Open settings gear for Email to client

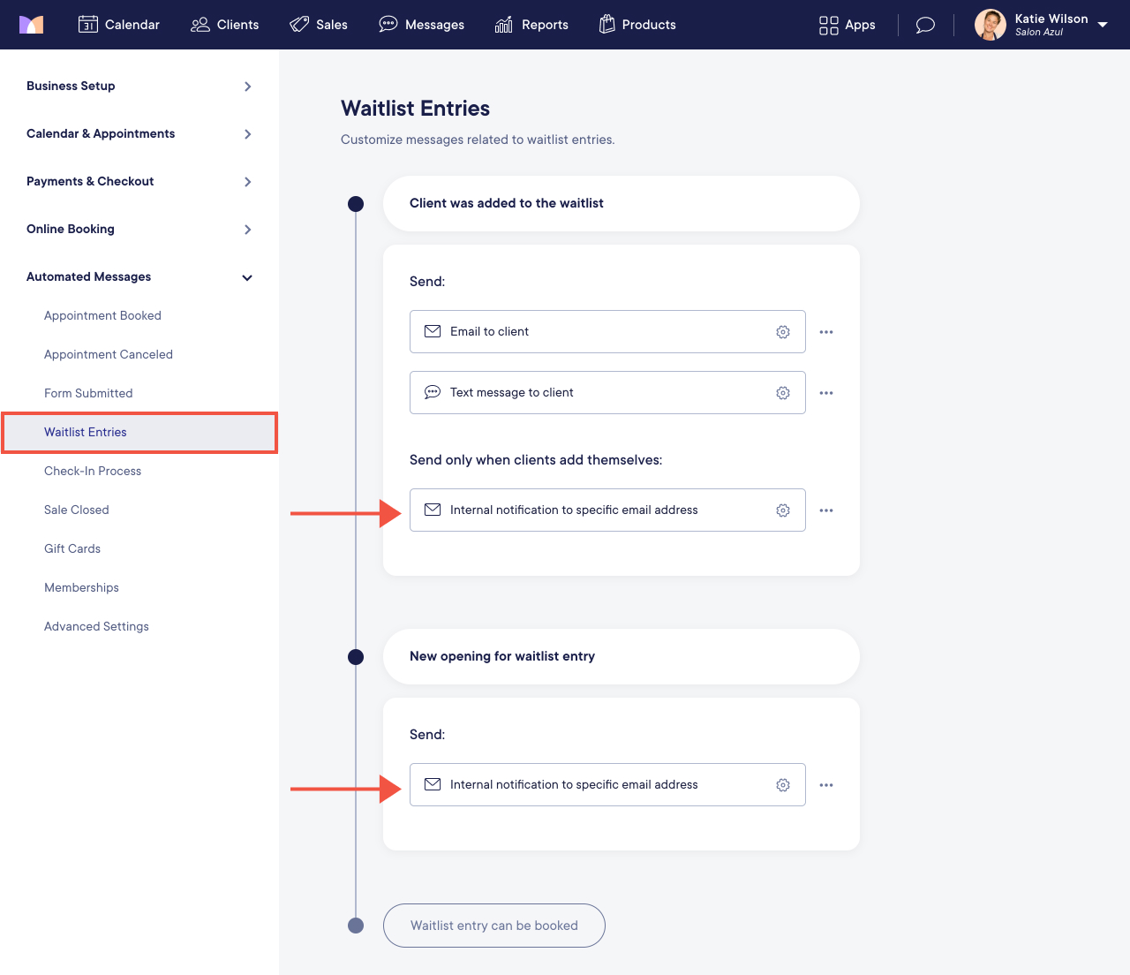[x=782, y=331]
